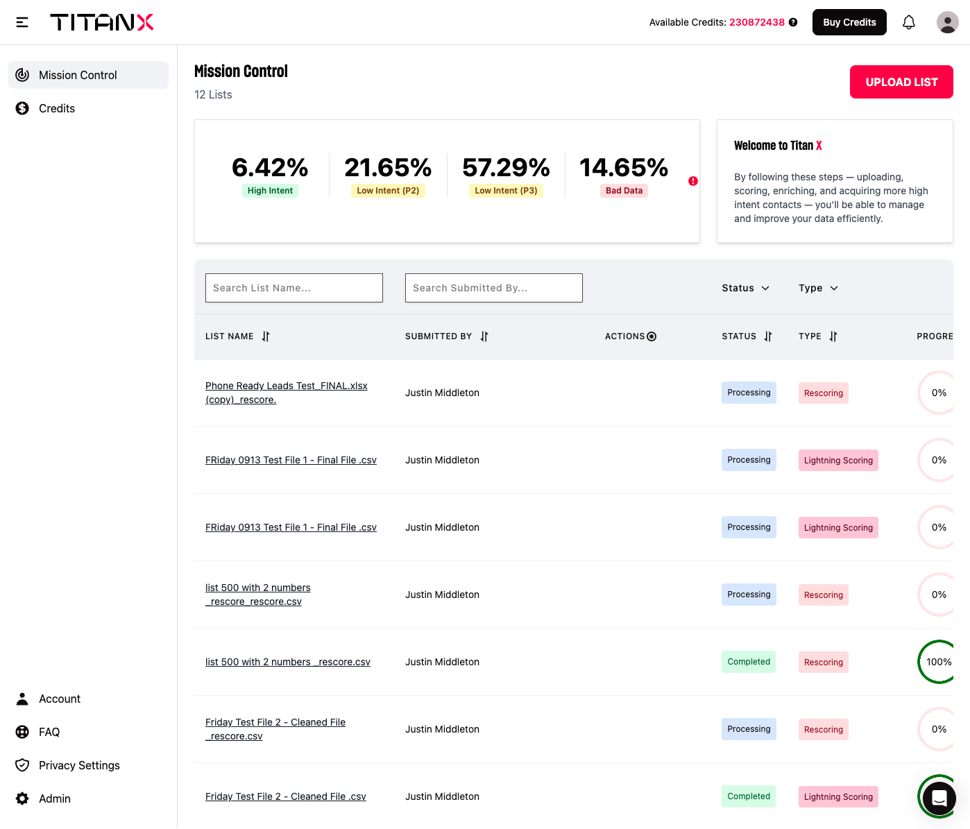Sort the Type column arrows icon
This screenshot has height=829, width=970.
pyautogui.click(x=833, y=336)
